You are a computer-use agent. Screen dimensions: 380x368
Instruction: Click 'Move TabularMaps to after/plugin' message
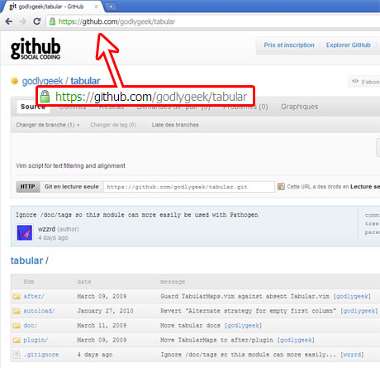pyautogui.click(x=216, y=340)
